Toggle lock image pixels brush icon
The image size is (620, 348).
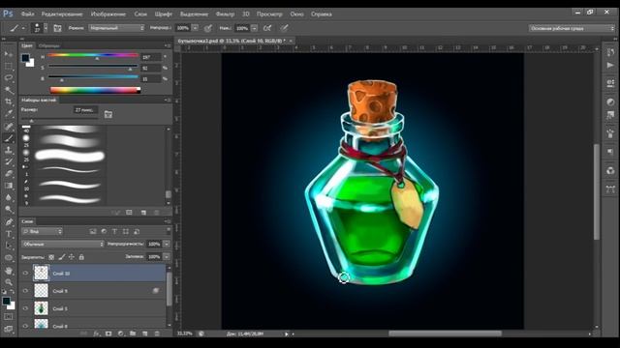tap(62, 257)
